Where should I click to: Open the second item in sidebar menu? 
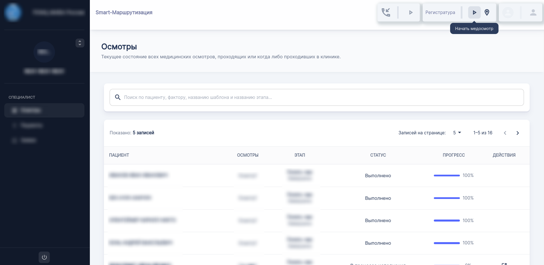pyautogui.click(x=31, y=125)
